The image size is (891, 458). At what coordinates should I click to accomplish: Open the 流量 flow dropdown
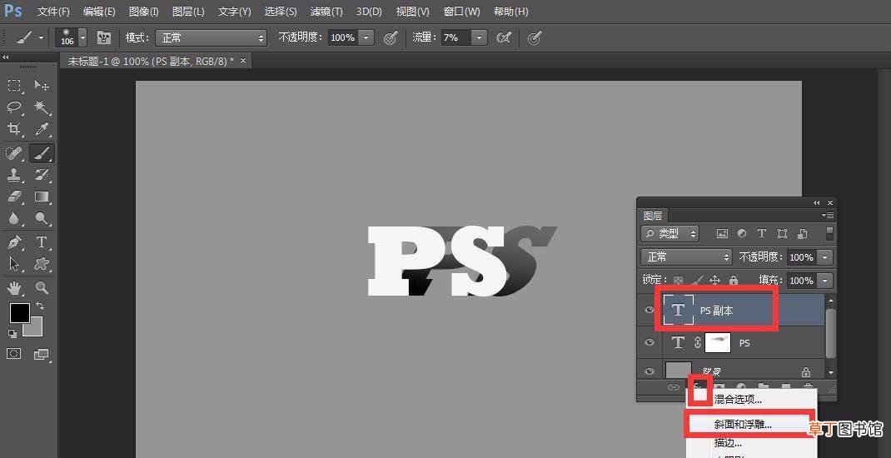480,37
